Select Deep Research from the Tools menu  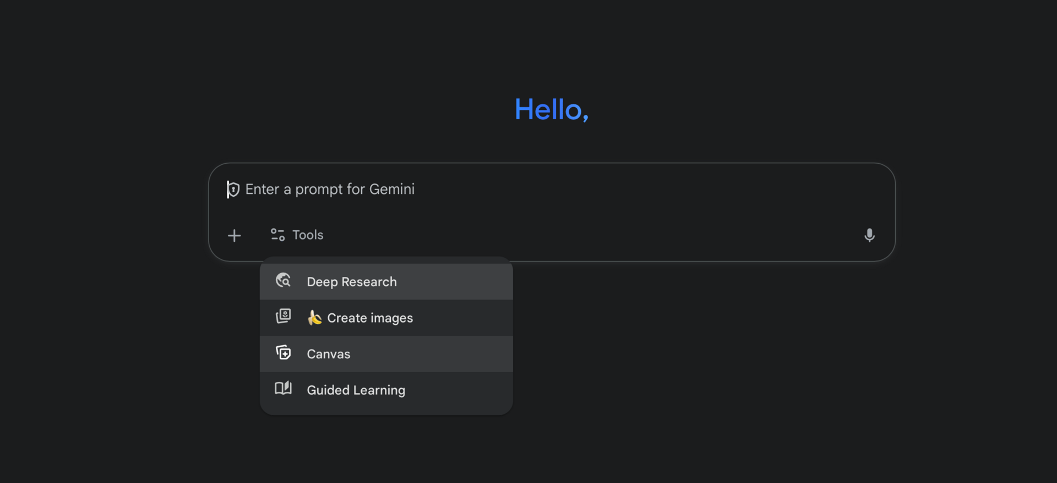(386, 282)
